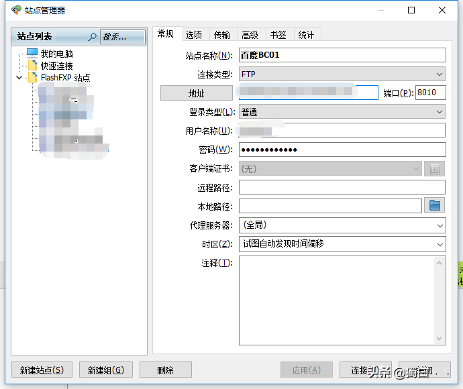The width and height of the screenshot is (463, 389).
Task: Browse local path with folder icon
Action: tap(434, 205)
